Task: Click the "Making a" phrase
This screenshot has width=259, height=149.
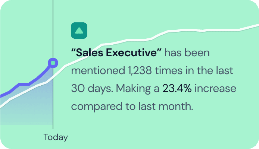Action: pyautogui.click(x=138, y=89)
